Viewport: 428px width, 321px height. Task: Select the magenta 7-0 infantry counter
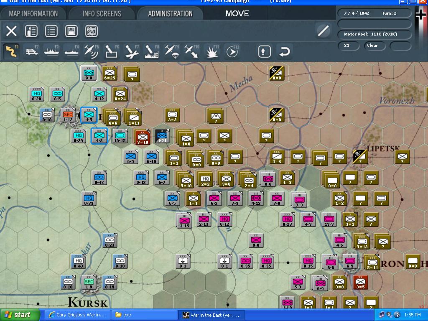pos(277,199)
